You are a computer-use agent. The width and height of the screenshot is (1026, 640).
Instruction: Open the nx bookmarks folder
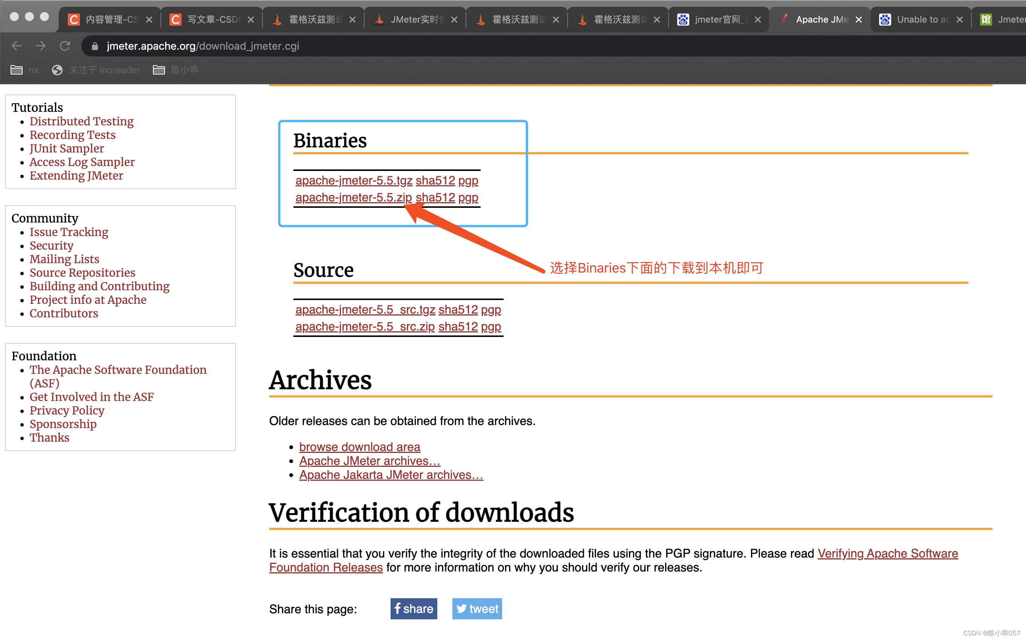(x=24, y=70)
